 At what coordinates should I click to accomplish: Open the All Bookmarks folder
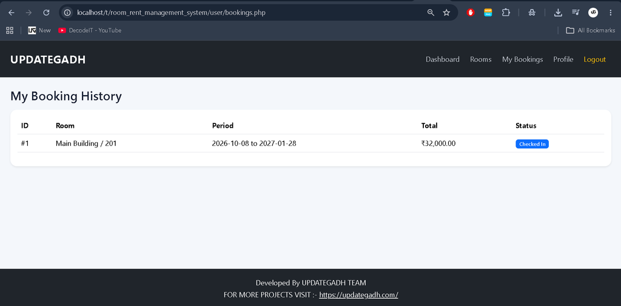[x=591, y=30]
